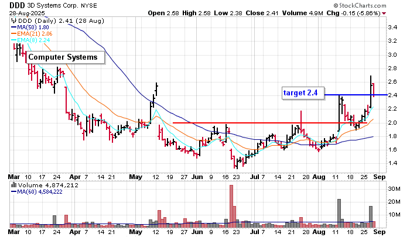This screenshot has height=237, width=410.
Task: Click the candlestick icon beside DDD (Daily)
Action: click(x=14, y=20)
